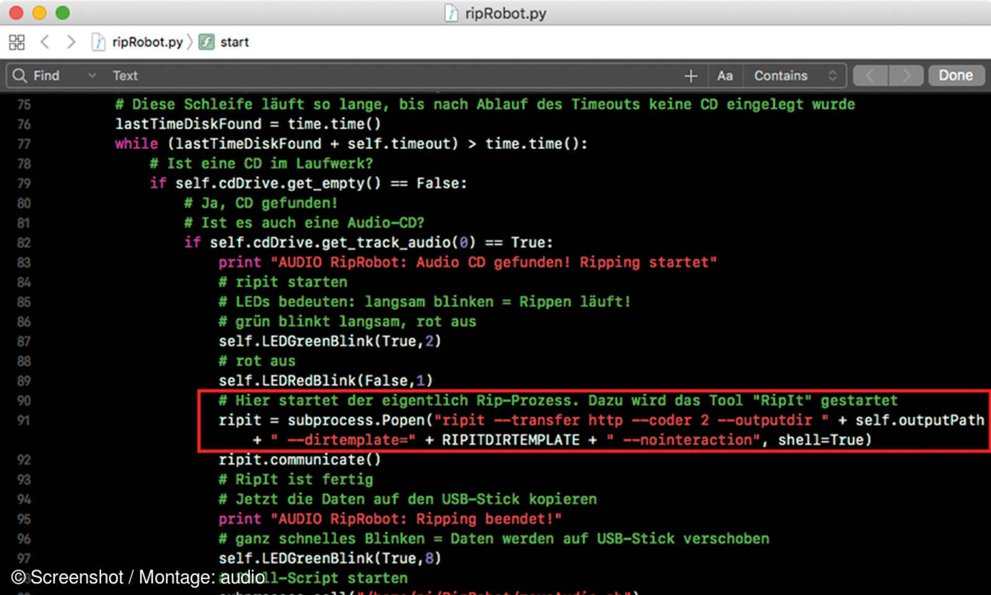Click Done to close the find bar
This screenshot has width=991, height=595.
(x=956, y=76)
